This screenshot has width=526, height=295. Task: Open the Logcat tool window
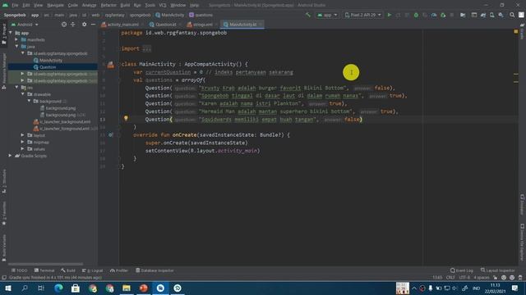click(92, 270)
